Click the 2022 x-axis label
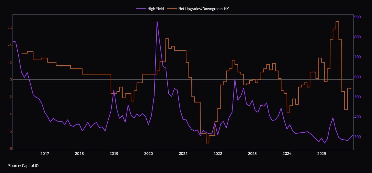Image resolution: width=372 pixels, height=173 pixels. pos(218,153)
